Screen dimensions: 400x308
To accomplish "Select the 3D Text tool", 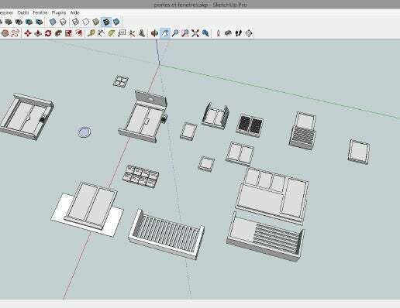I will (x=142, y=33).
